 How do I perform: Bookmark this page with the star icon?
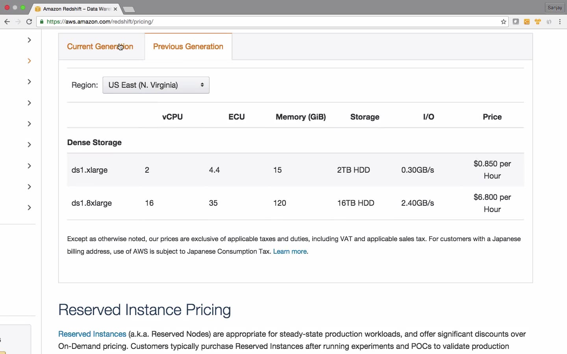tap(504, 22)
